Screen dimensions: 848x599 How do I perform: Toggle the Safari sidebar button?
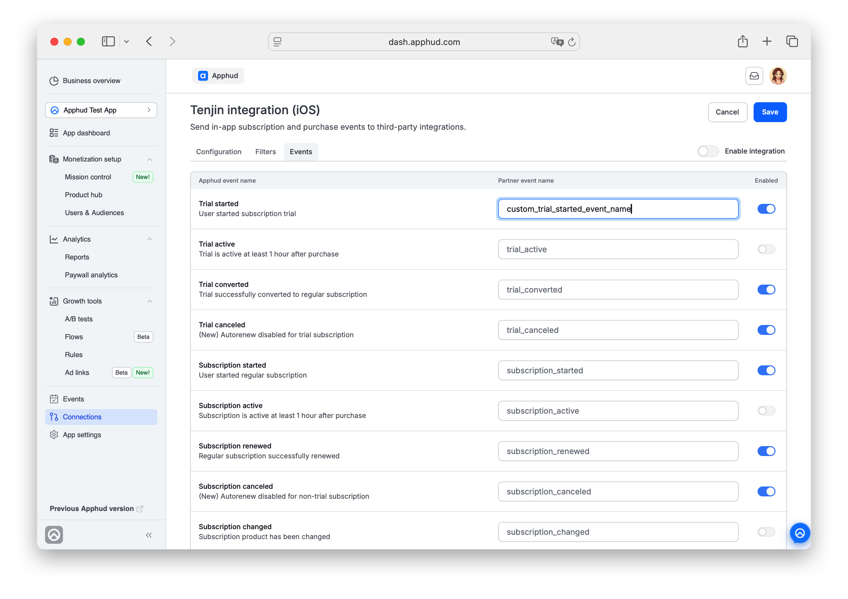click(108, 41)
